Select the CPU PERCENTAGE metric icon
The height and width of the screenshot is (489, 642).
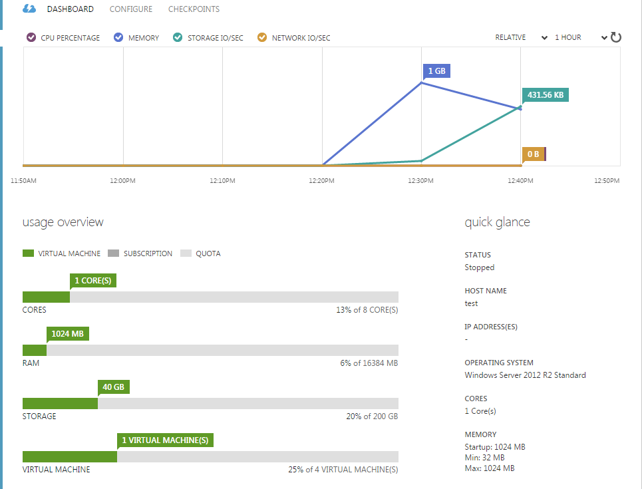[29, 37]
